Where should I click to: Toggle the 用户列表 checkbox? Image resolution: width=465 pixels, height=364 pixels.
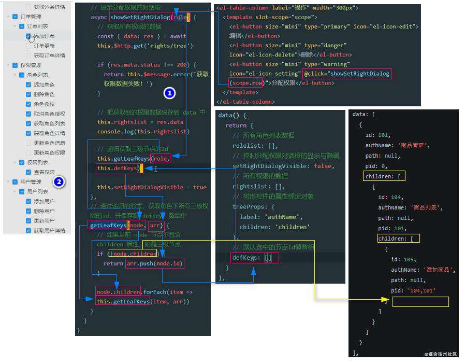(x=22, y=192)
